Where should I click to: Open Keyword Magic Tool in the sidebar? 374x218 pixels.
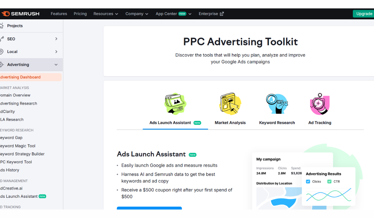(18, 146)
